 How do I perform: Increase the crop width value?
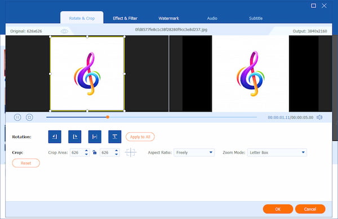tap(86, 150)
